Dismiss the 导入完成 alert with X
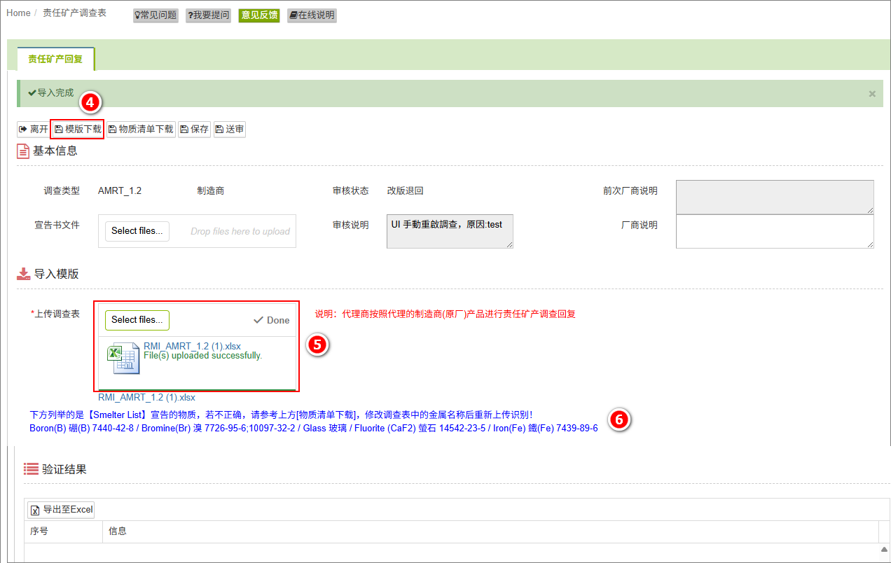This screenshot has width=891, height=563. (x=872, y=94)
